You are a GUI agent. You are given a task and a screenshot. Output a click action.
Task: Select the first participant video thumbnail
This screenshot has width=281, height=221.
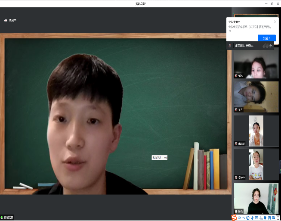tap(256, 64)
